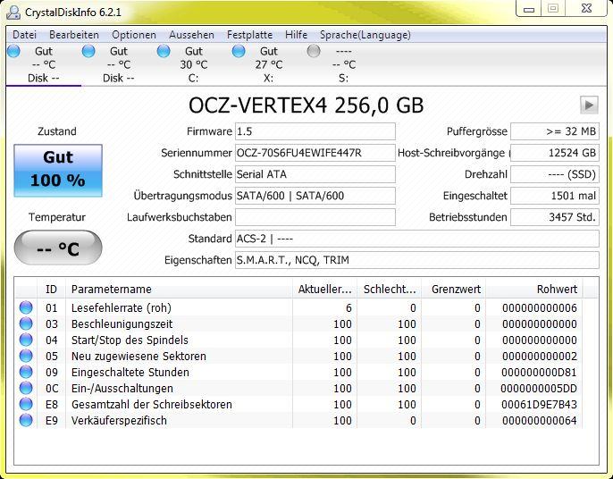The image size is (613, 479).
Task: Close the CrystalDiskInfo window
Action: 587,8
